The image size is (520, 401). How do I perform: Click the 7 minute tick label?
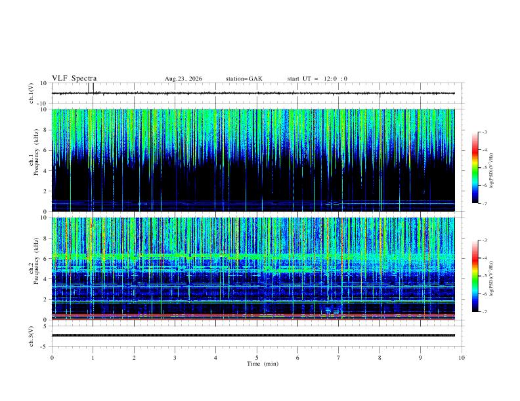[x=339, y=358]
